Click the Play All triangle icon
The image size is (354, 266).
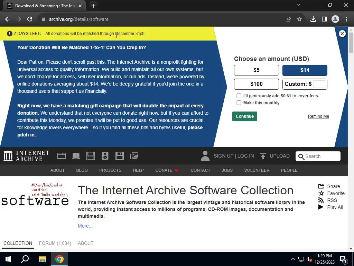(321, 207)
